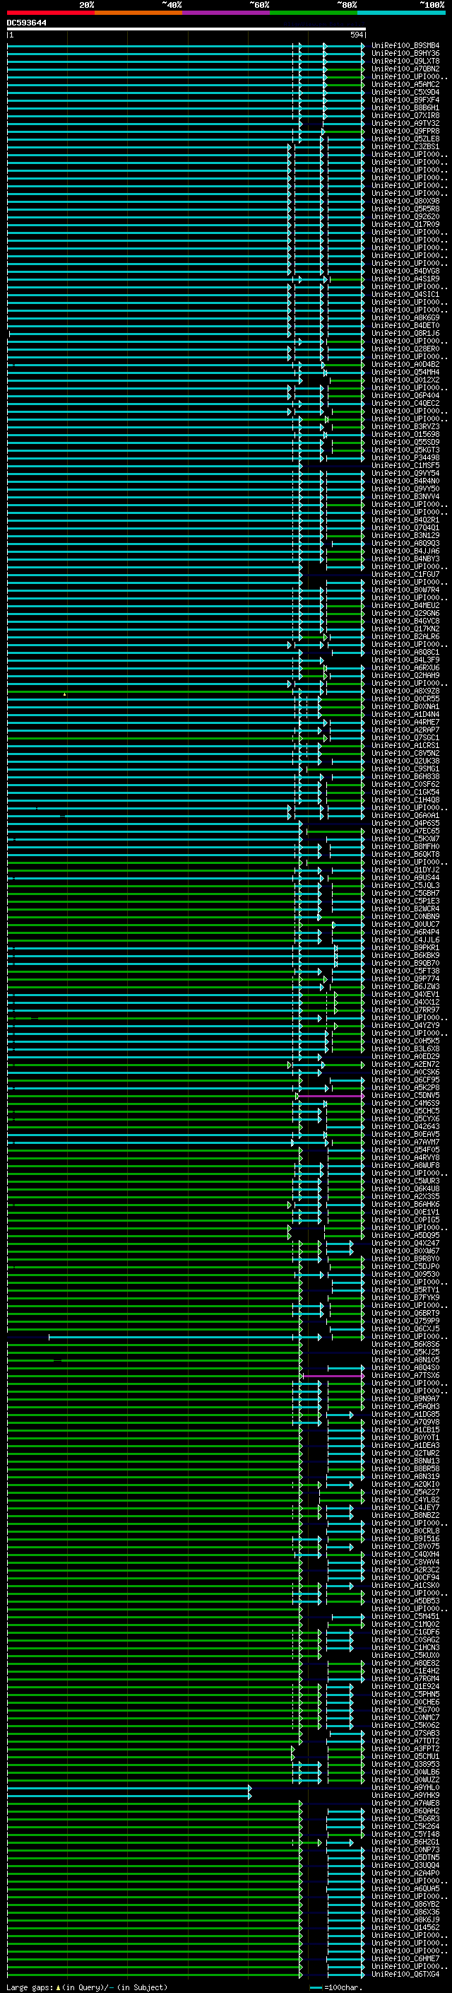452x1993 pixels.
Task: Select row label UniRef100_B4DVG8
Action: 405,271
